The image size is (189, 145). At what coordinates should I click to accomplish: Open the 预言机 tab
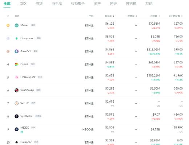click(x=131, y=4)
